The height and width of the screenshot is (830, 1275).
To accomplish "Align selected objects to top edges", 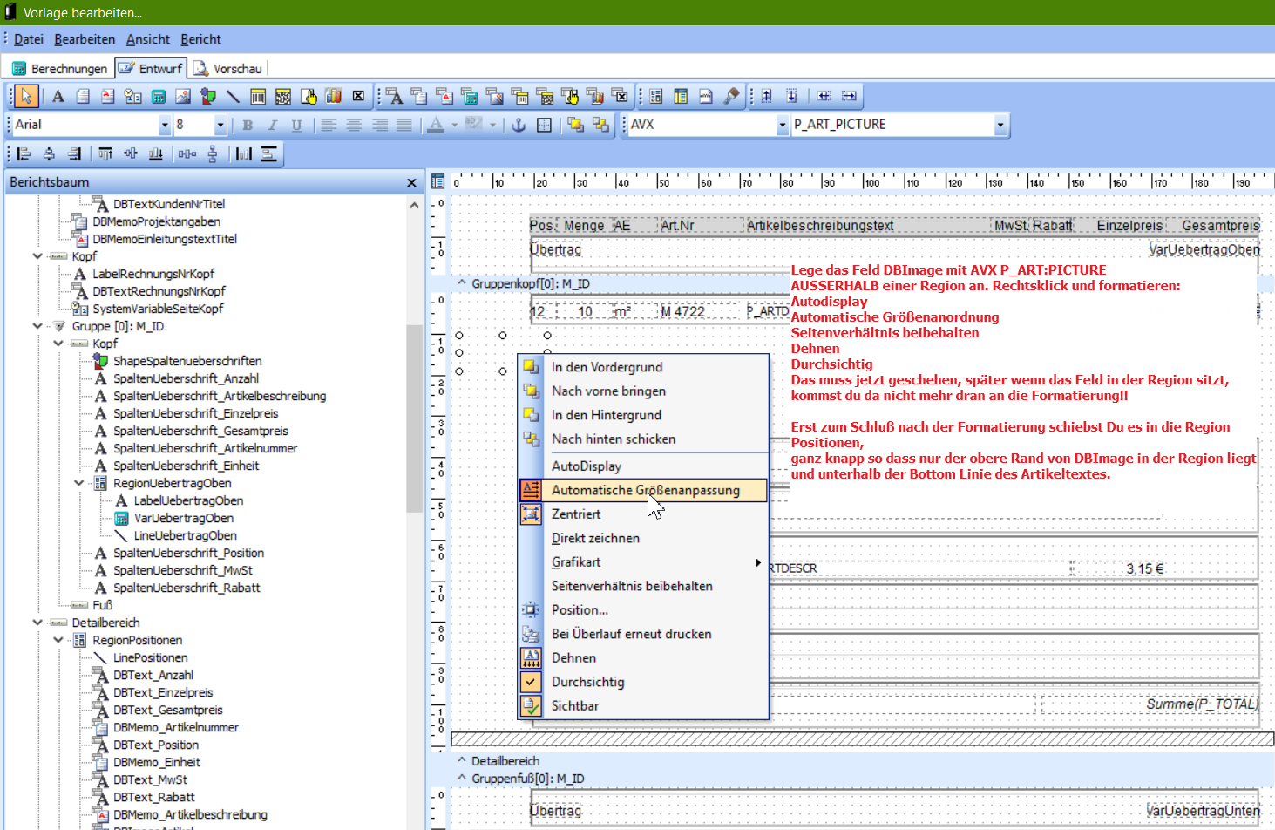I will click(x=105, y=154).
